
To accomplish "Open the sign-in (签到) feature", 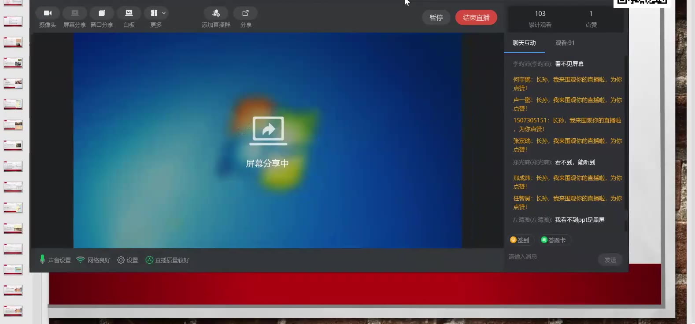I will [x=520, y=240].
